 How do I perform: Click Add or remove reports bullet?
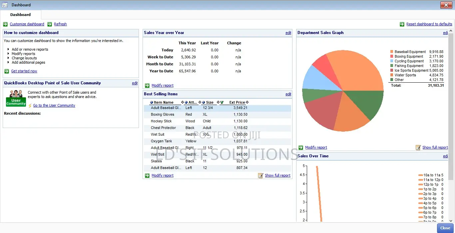click(30, 49)
